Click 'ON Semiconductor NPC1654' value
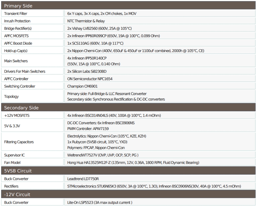Viewport: 256px width, 206px height. [90, 79]
